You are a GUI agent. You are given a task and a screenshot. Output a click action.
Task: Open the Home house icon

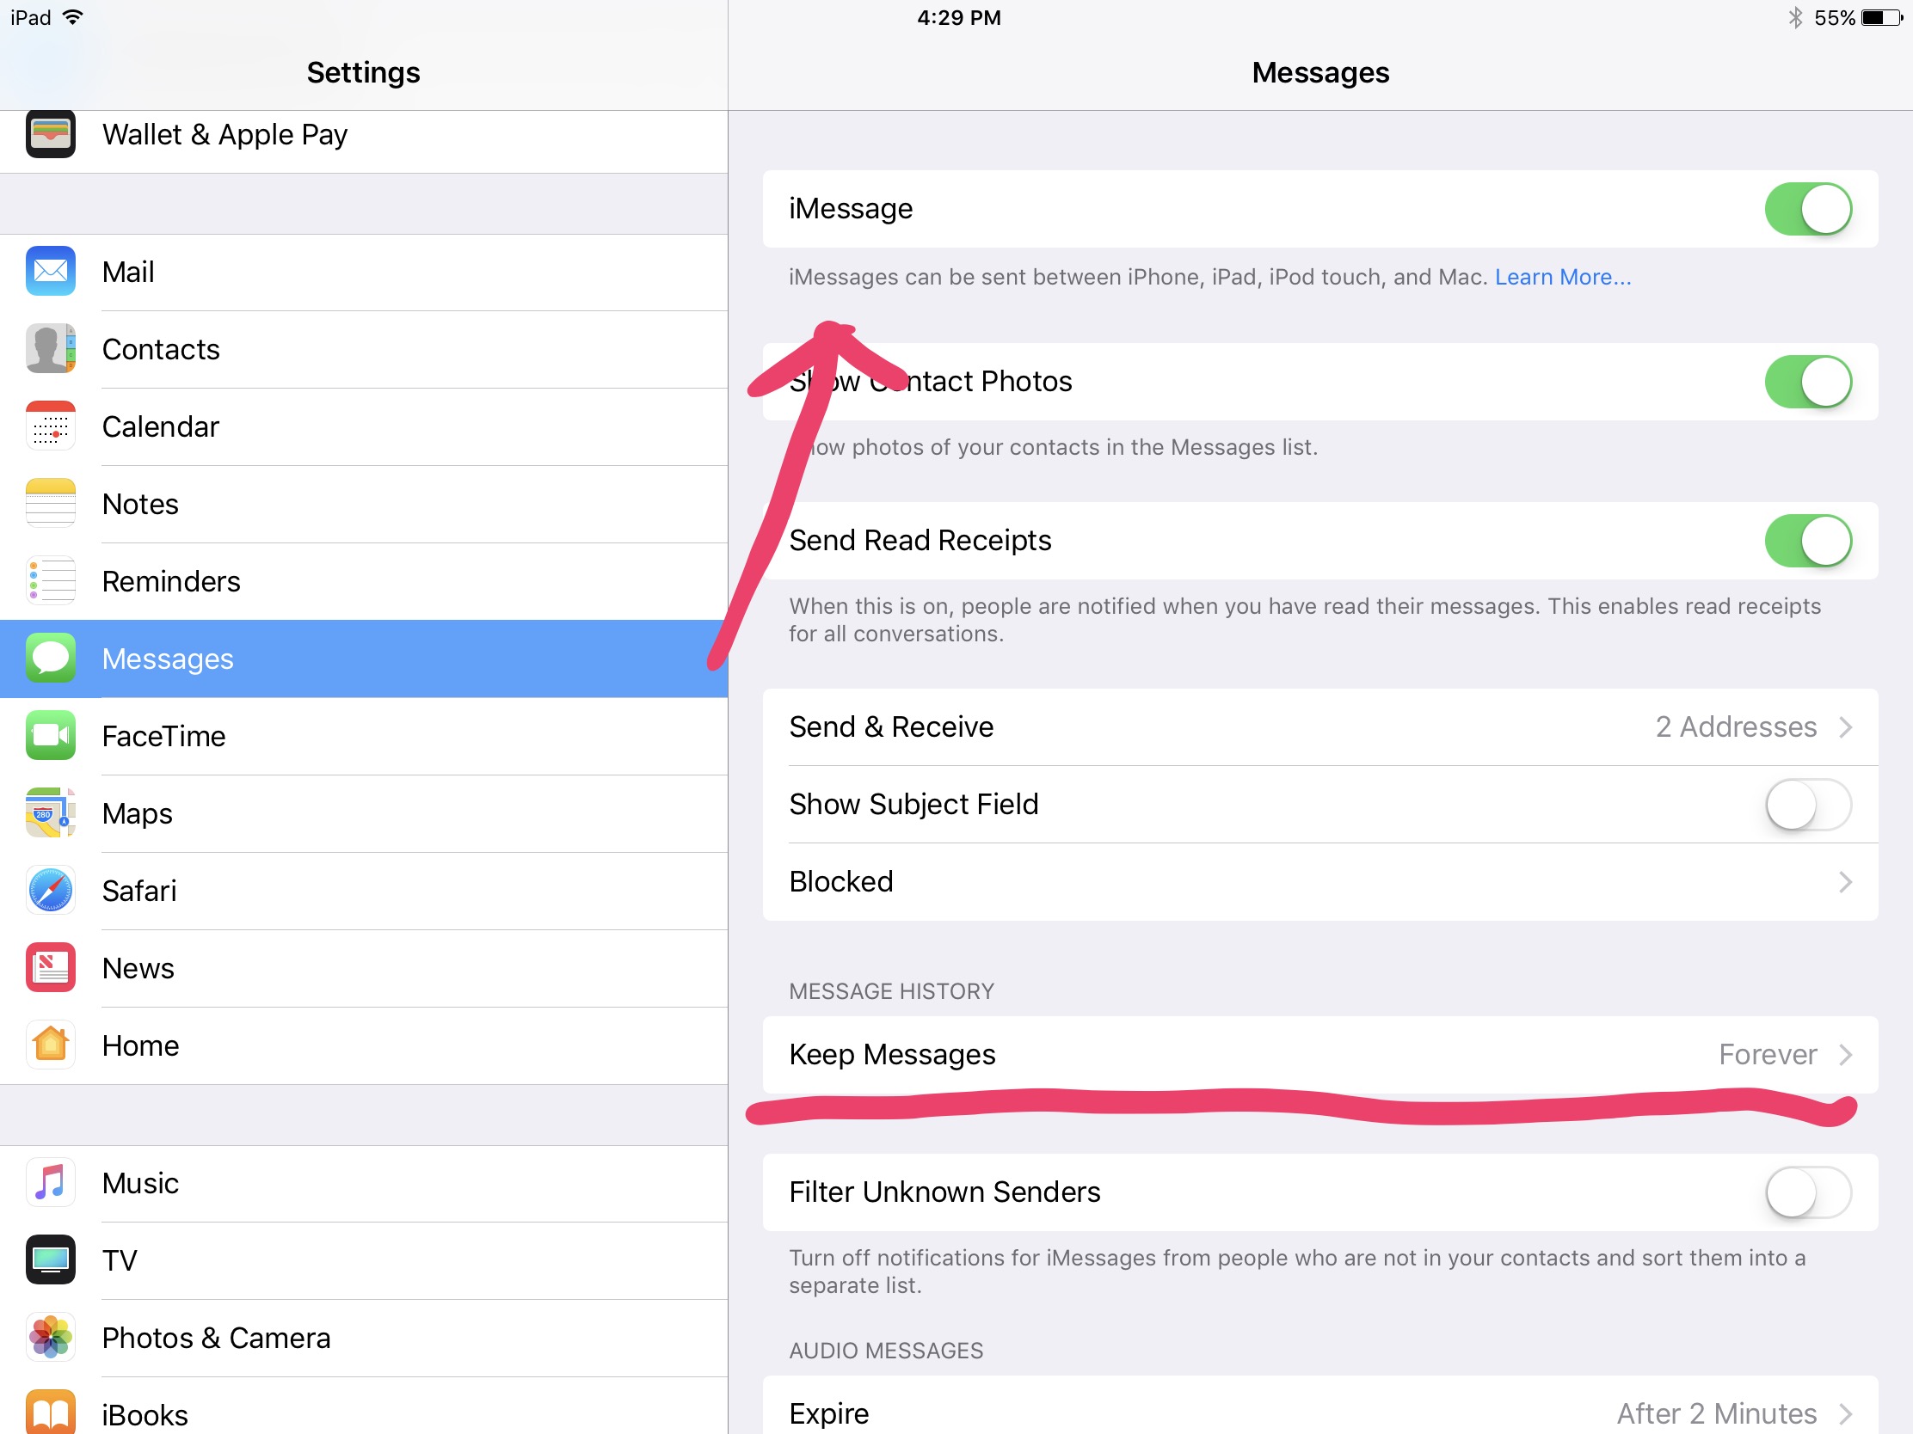(50, 1045)
